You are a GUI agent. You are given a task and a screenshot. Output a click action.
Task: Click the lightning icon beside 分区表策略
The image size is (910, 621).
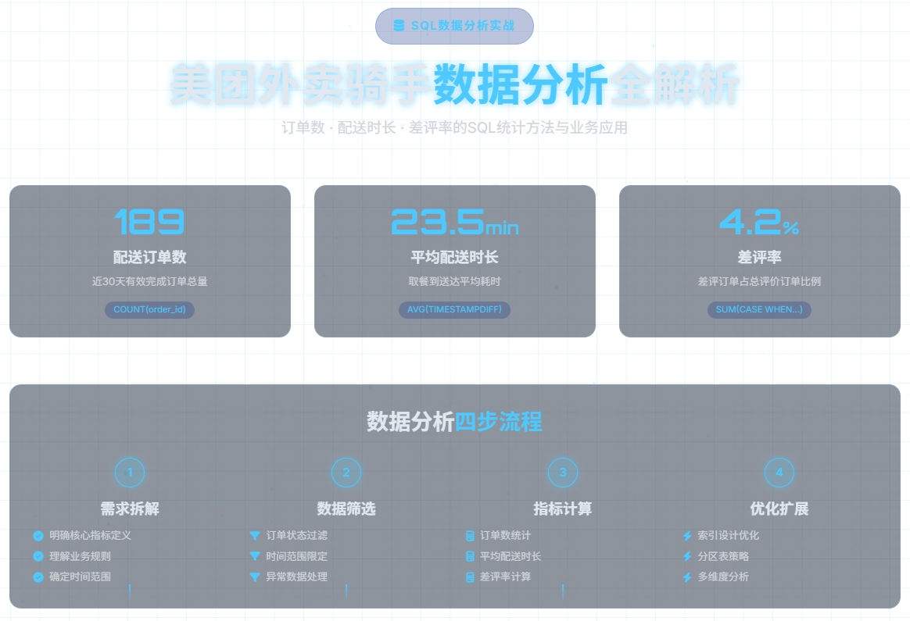pos(687,557)
